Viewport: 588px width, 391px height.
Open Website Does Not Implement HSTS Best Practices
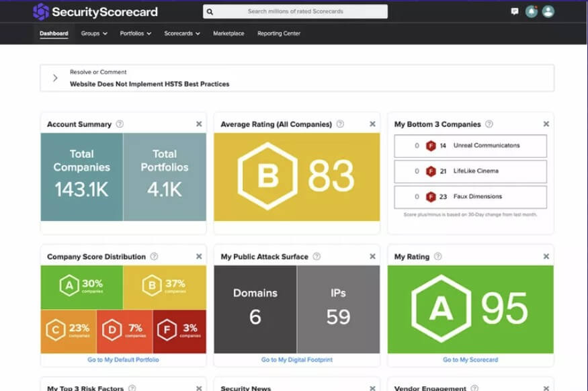[150, 84]
